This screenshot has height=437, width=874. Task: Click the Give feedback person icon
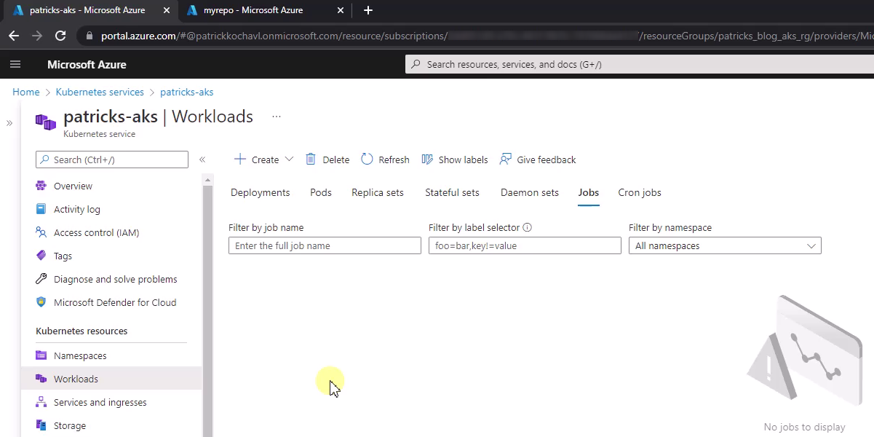(x=504, y=160)
